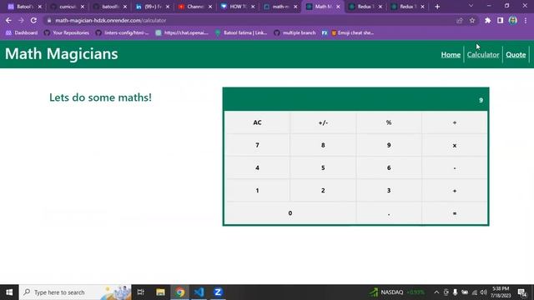Click the taskbar search box
Image resolution: width=534 pixels, height=300 pixels.
pyautogui.click(x=75, y=292)
